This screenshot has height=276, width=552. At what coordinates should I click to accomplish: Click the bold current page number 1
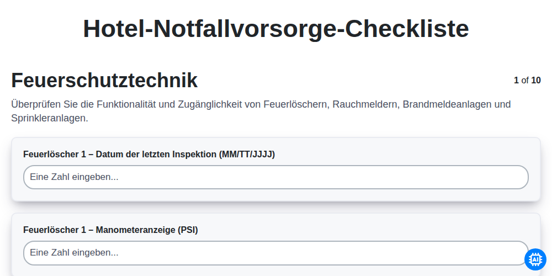tap(516, 81)
